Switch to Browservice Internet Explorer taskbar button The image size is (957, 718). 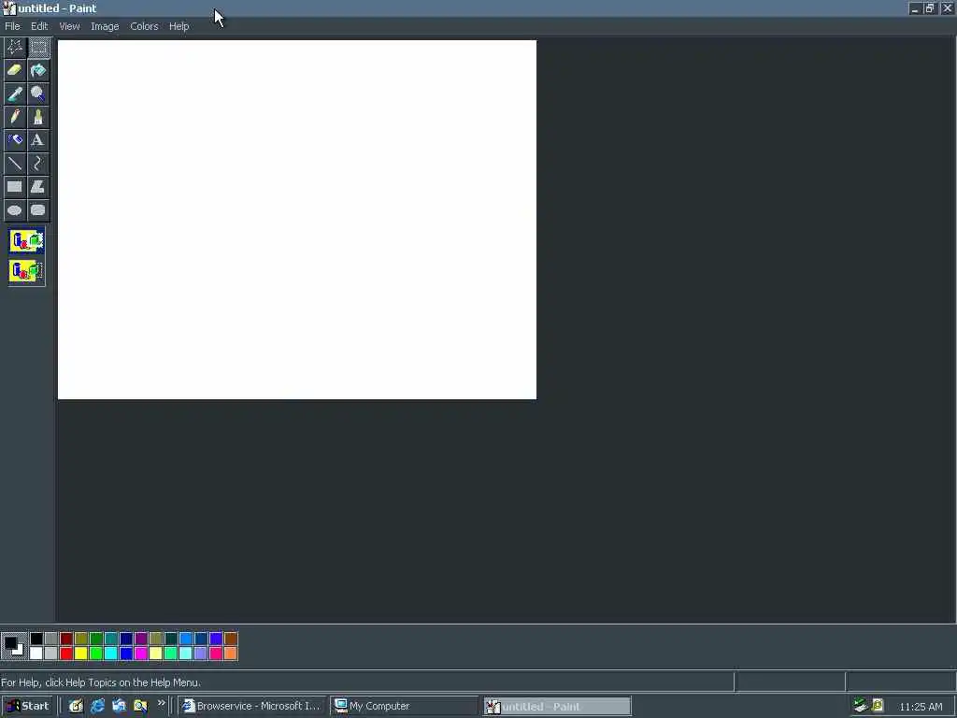click(x=251, y=706)
